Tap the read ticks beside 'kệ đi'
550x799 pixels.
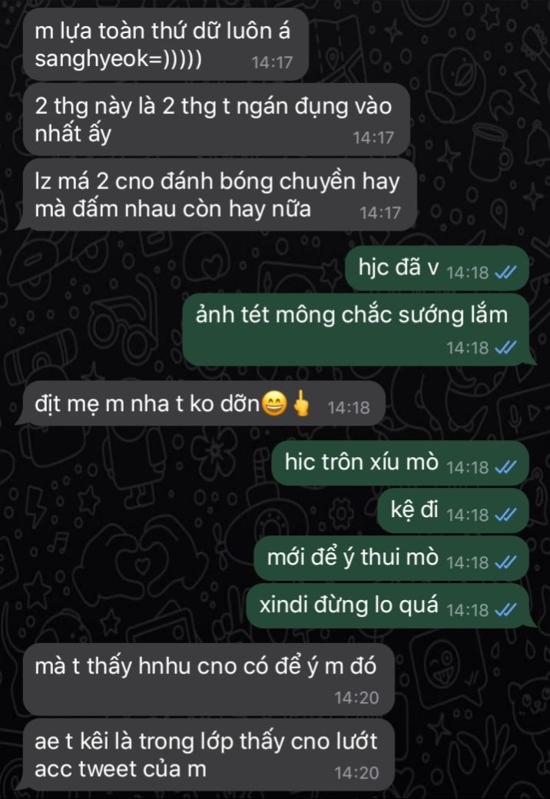[505, 515]
